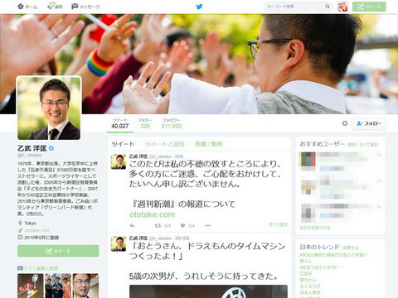Image resolution: width=398 pixels, height=298 pixels.
Task: Click the wide green ツイート button in sidebar
Action: (x=58, y=251)
